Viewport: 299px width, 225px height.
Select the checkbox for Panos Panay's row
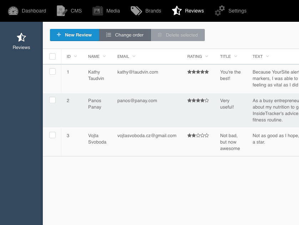52,100
